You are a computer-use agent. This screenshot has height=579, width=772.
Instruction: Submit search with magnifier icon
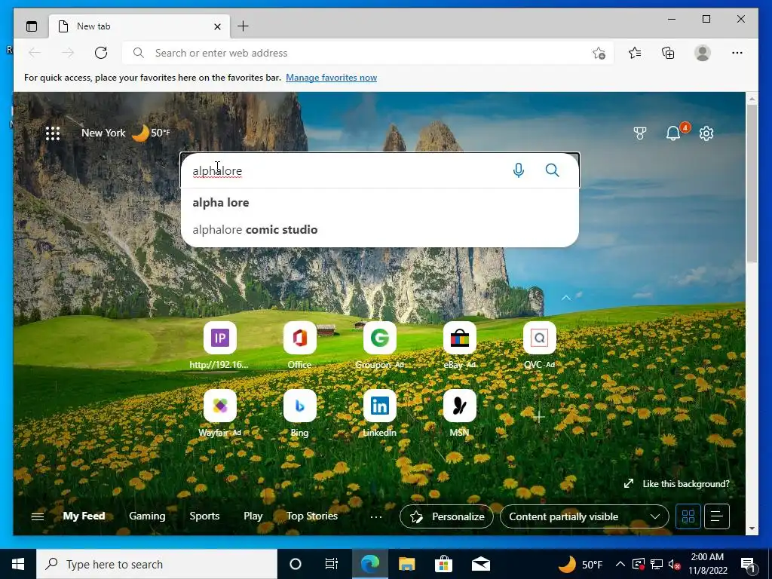[x=553, y=170]
